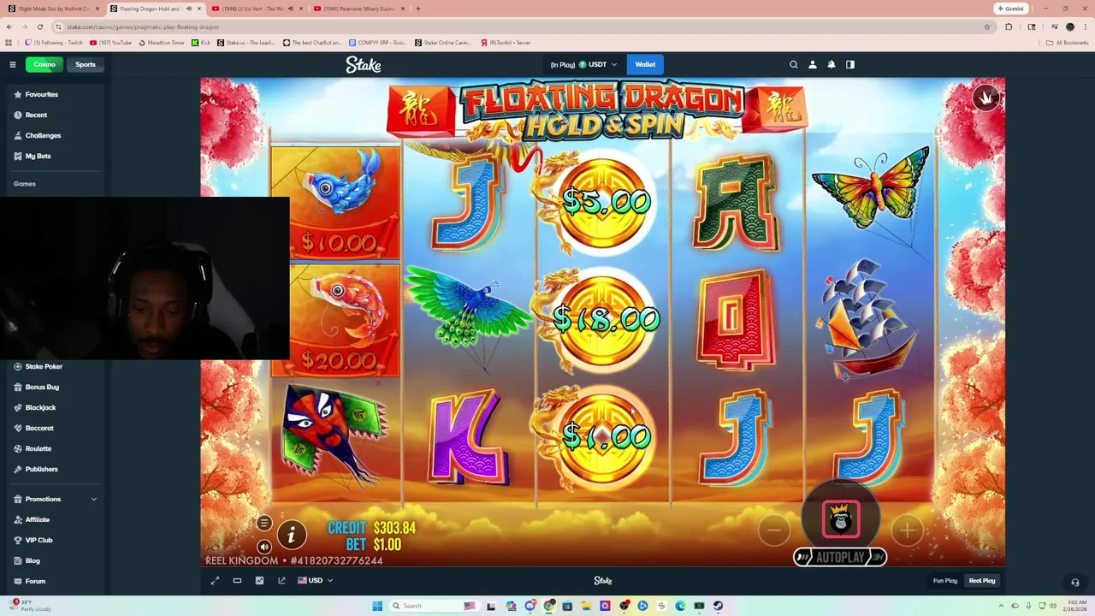Open the Marathon Timer bookmark
Viewport: 1095px width, 616px height.
click(162, 42)
